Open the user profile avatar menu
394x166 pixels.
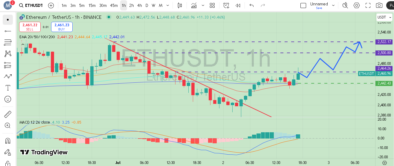click(8, 5)
